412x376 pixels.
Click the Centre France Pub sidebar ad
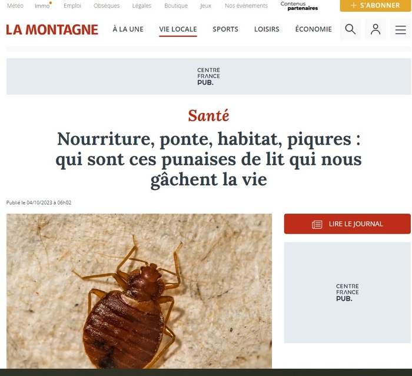click(x=347, y=292)
